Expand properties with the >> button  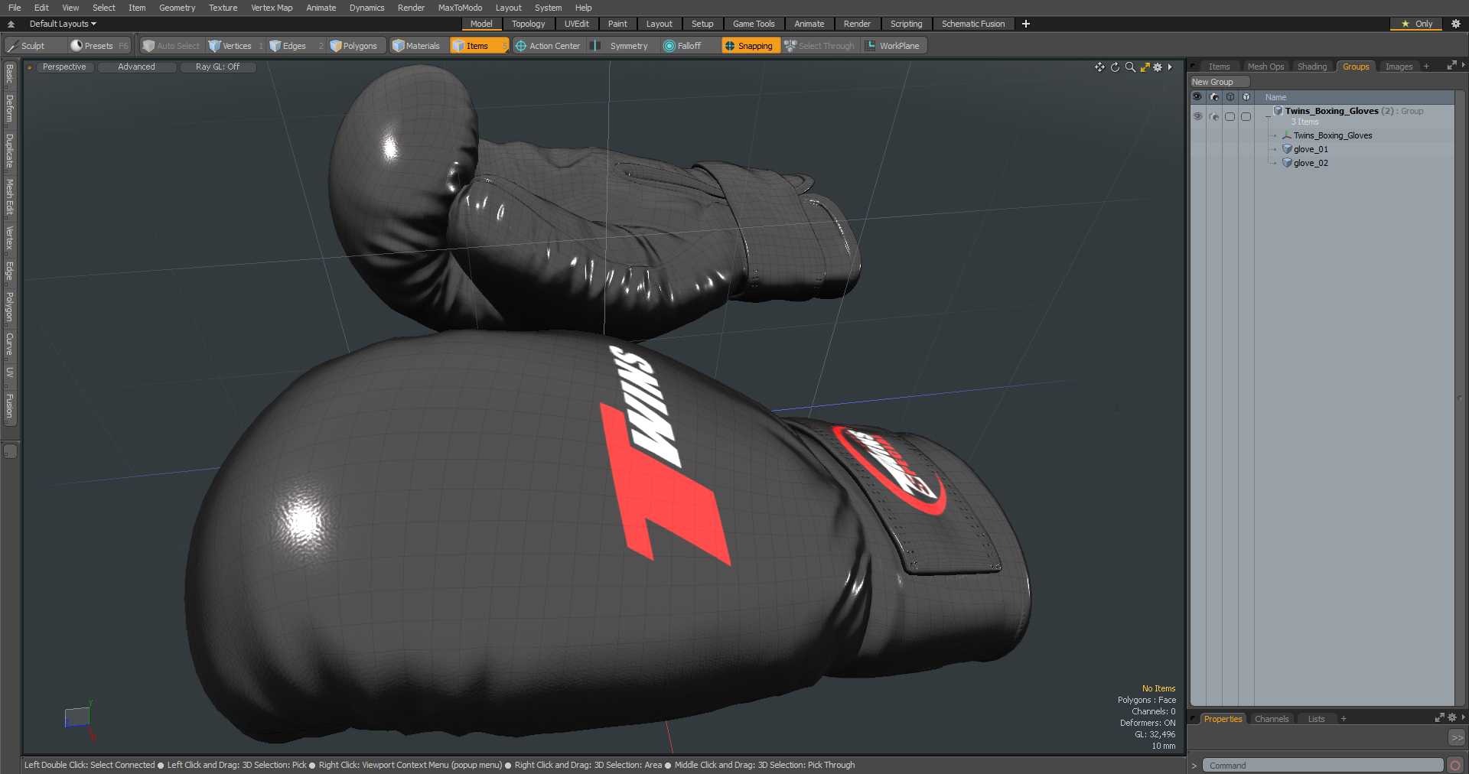point(1457,738)
